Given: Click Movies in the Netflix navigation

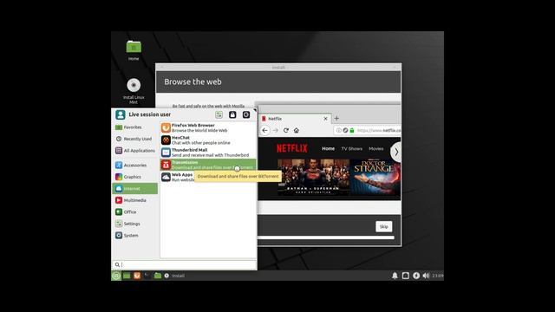Looking at the screenshot, I should click(375, 148).
